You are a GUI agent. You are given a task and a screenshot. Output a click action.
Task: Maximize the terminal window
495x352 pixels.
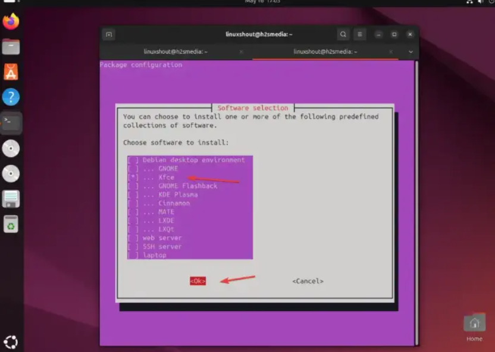[x=394, y=34]
